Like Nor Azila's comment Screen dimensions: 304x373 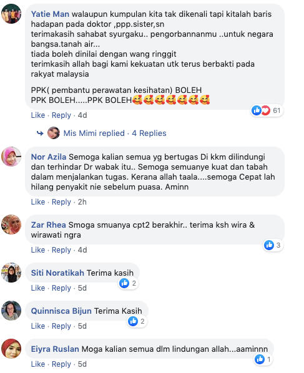point(38,202)
